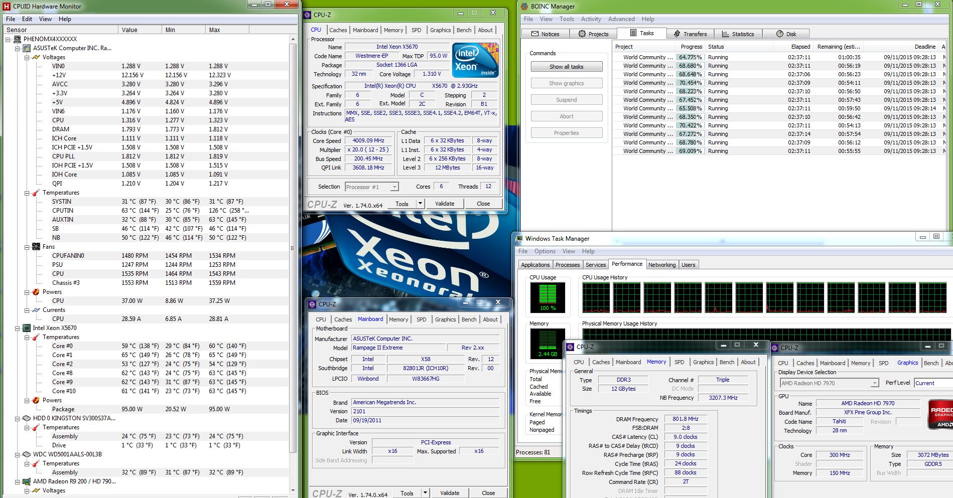Viewport: 953px width, 498px height.
Task: Click the Intel Xeon X5670 processor icon
Action: (27, 328)
